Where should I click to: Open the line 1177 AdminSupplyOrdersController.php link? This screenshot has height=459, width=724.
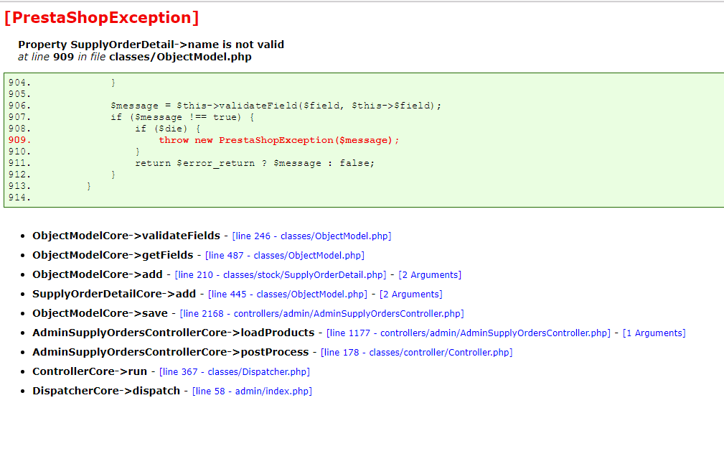(x=469, y=333)
